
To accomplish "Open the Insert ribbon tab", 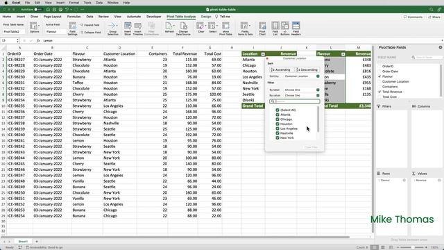I will pos(21,17).
